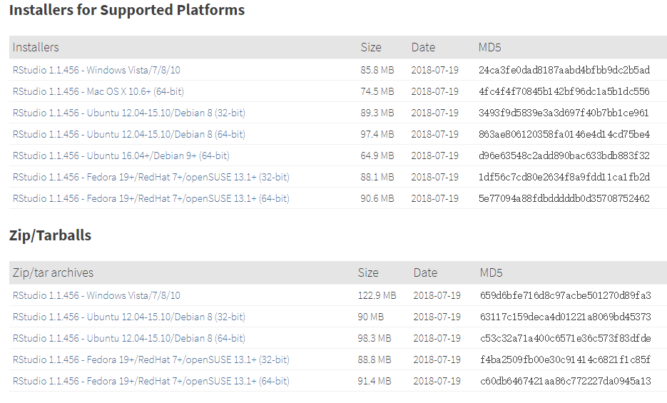Click the Fedora 19+ 64-bit installer link

coord(151,198)
